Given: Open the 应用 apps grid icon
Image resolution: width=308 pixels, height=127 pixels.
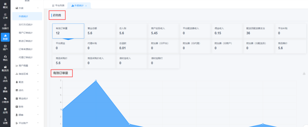Looking at the screenshot, I should (5, 110).
